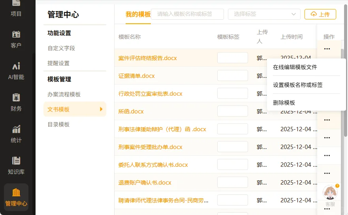Screen dimensions: 348x215
Task: Choose 删除模板 from the context menu
Action: [x=284, y=103]
